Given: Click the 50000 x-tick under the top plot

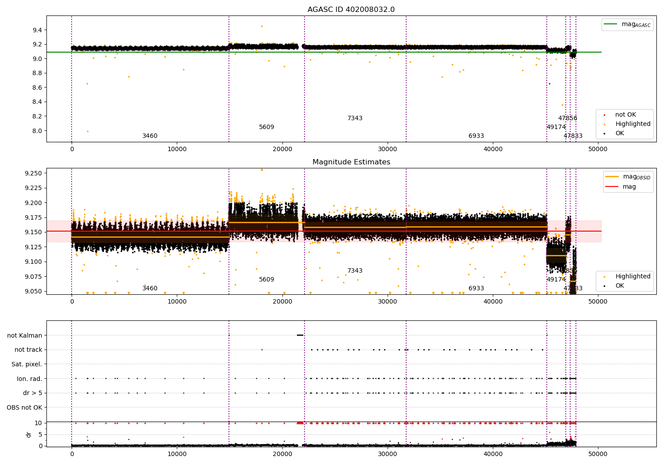Looking at the screenshot, I should point(598,149).
